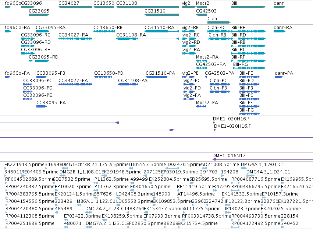Click the CG33096 gene label

pos(31,3)
